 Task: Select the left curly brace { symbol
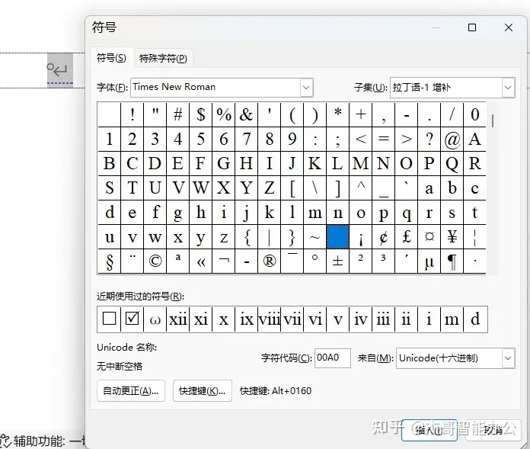(x=247, y=236)
